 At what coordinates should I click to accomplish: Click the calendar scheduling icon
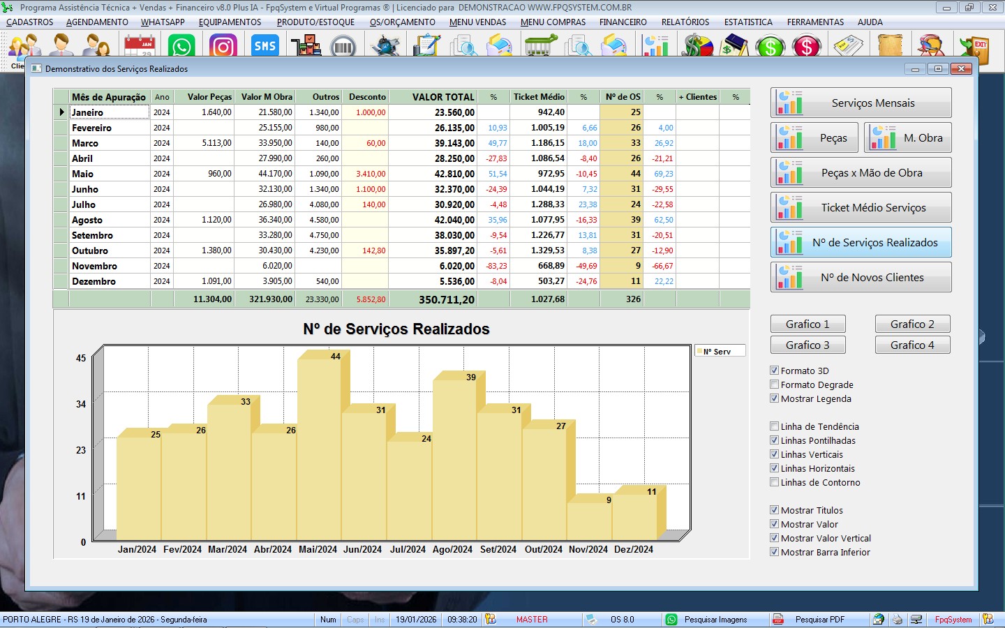140,47
